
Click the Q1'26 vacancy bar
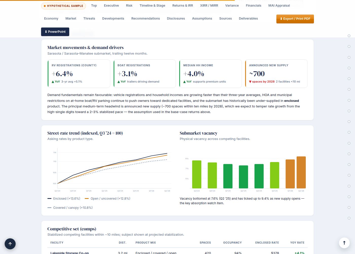290,174
